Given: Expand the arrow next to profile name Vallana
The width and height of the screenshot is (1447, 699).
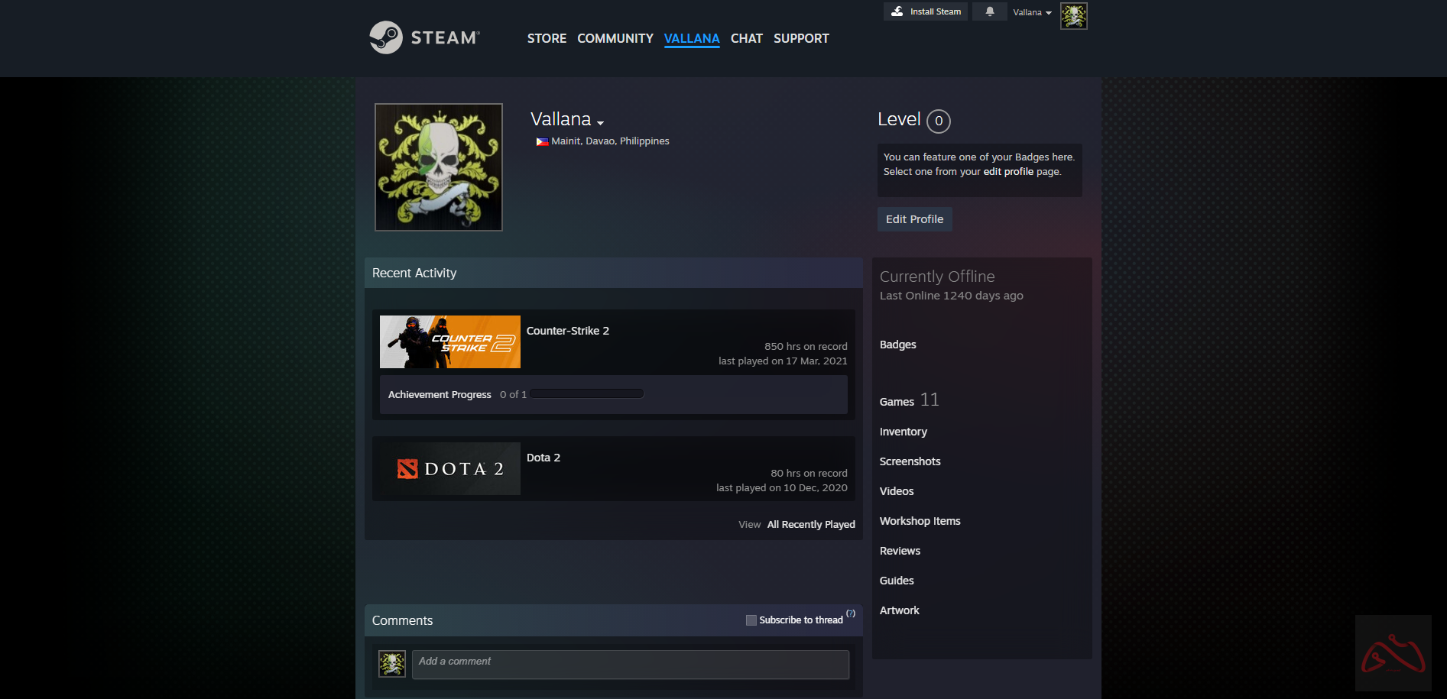Looking at the screenshot, I should tap(601, 123).
